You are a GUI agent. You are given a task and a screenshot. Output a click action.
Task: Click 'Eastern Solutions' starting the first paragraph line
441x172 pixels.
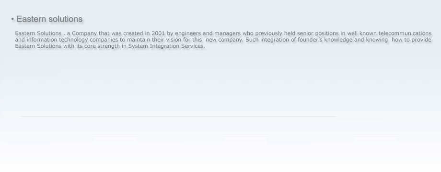pos(38,33)
